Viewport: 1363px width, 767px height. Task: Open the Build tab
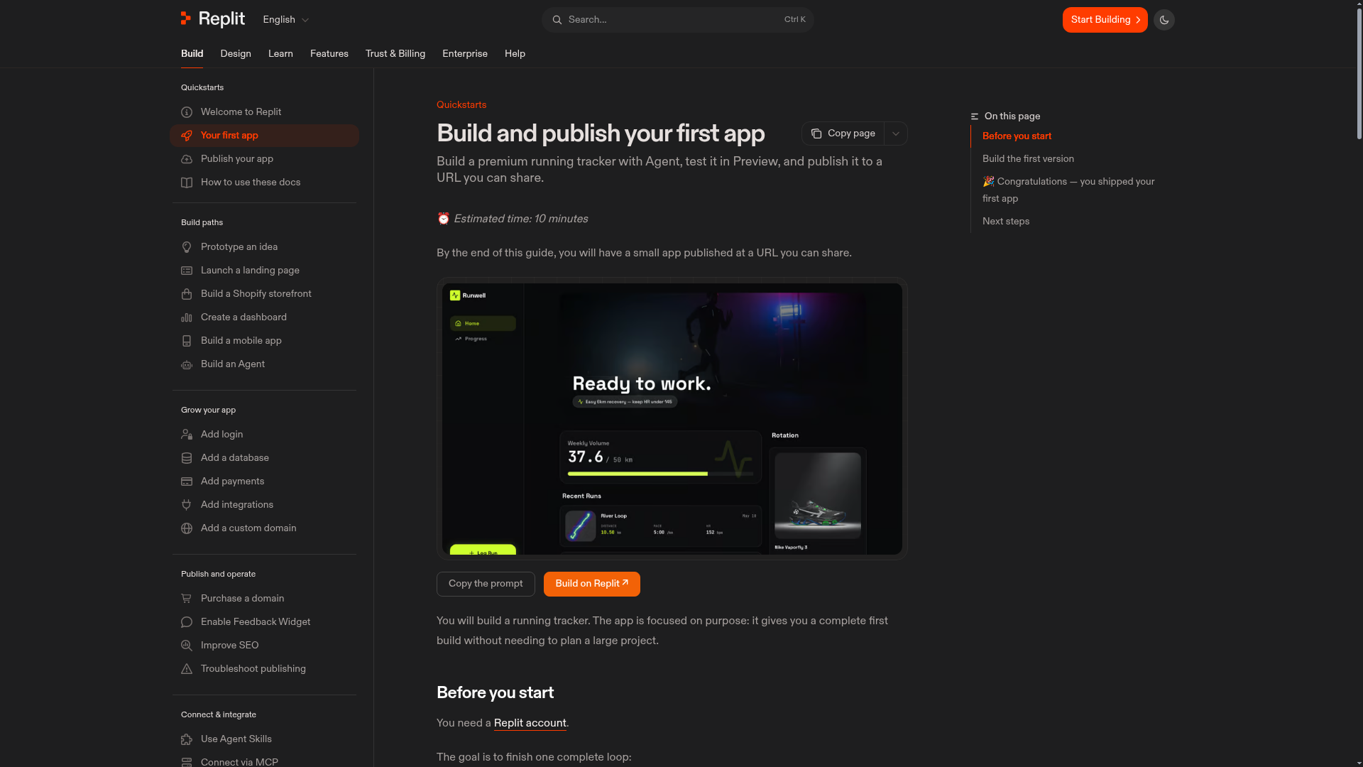click(192, 54)
